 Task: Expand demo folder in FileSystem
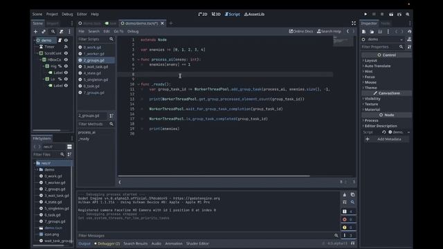[x=37, y=169]
